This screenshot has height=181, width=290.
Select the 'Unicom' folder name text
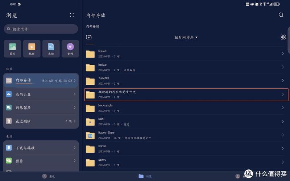[102, 146]
